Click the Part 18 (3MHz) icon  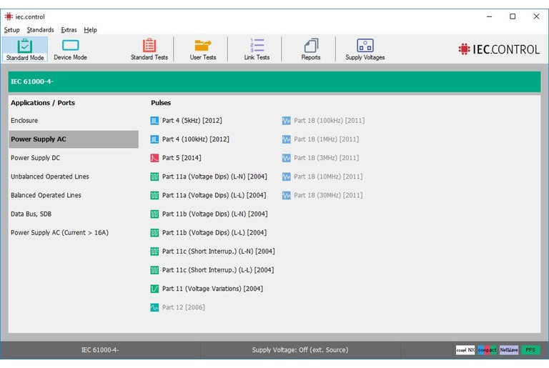(x=286, y=158)
